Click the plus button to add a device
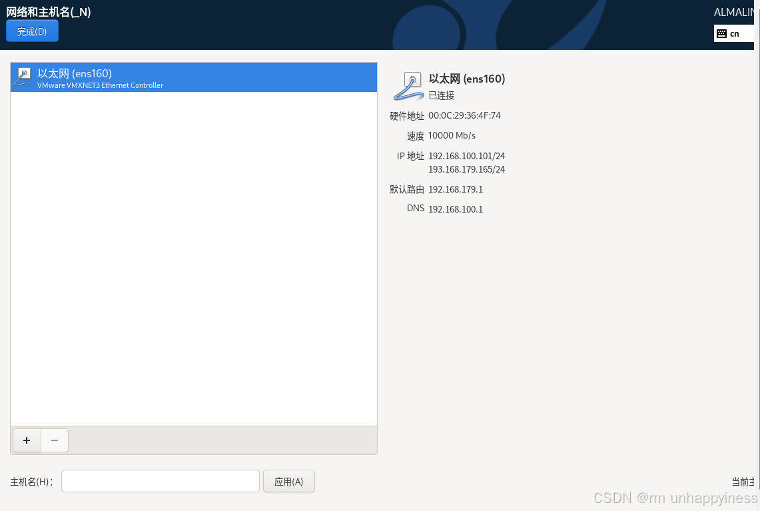This screenshot has width=760, height=511. pyautogui.click(x=27, y=440)
